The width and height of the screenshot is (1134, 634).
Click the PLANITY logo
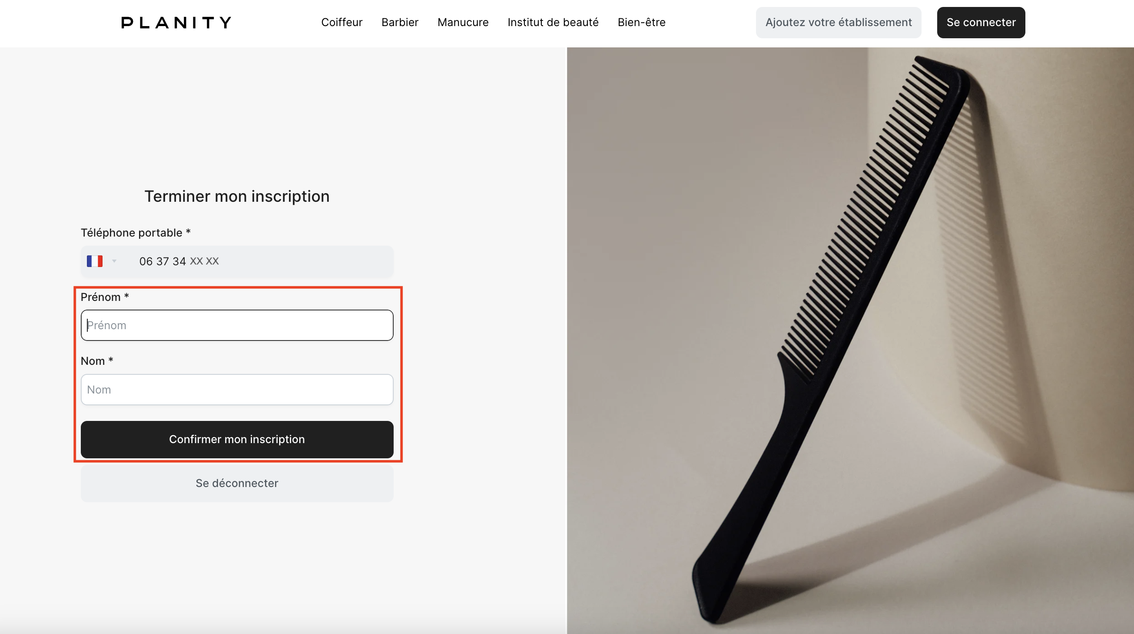(176, 23)
